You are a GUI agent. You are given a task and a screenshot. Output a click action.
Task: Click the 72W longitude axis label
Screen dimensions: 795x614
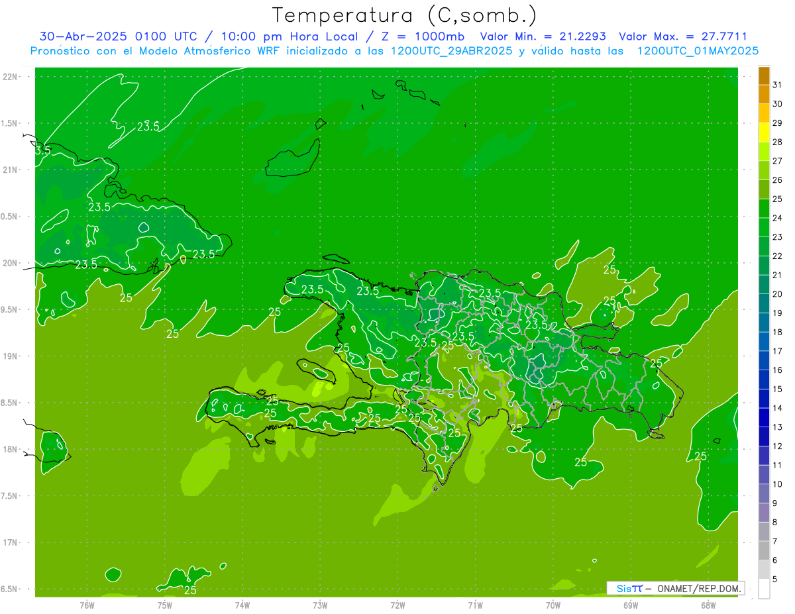tap(398, 605)
